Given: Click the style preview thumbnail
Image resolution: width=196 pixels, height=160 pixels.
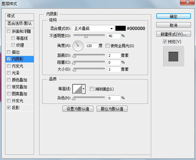Looking at the screenshot, I should click(x=173, y=56).
